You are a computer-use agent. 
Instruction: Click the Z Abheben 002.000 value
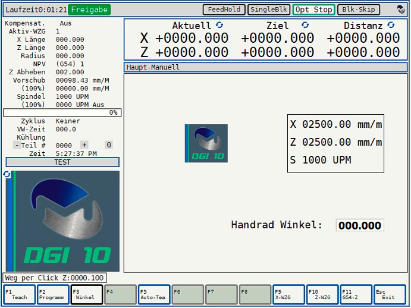click(x=70, y=72)
